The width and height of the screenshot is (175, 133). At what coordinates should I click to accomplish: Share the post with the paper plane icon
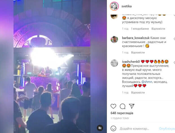(x=132, y=106)
